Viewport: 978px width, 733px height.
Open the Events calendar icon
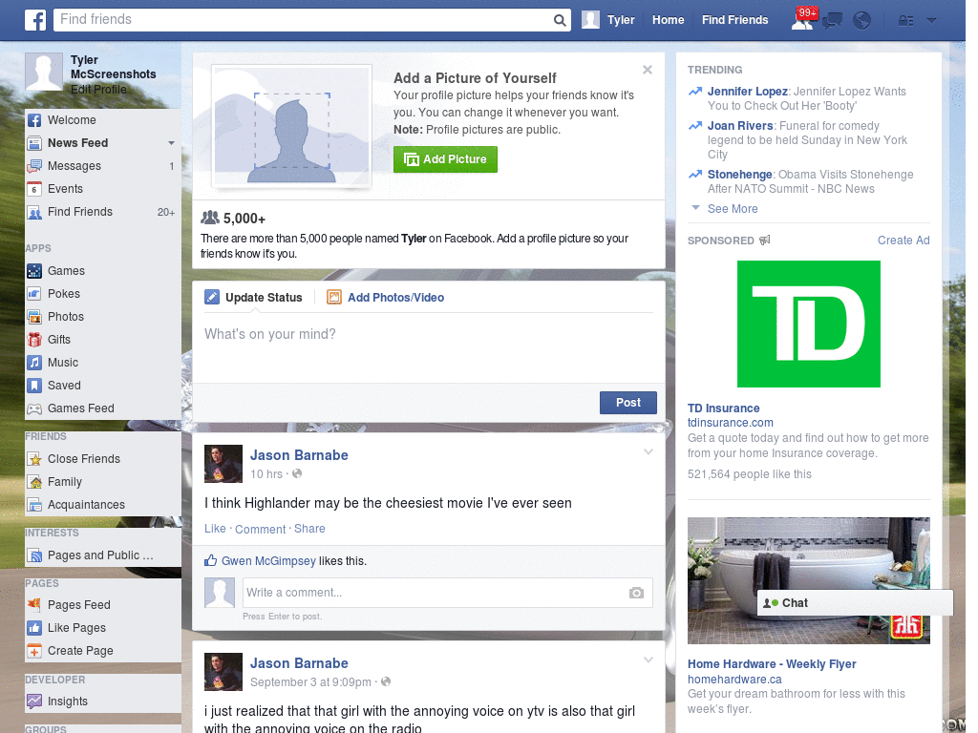click(x=34, y=190)
